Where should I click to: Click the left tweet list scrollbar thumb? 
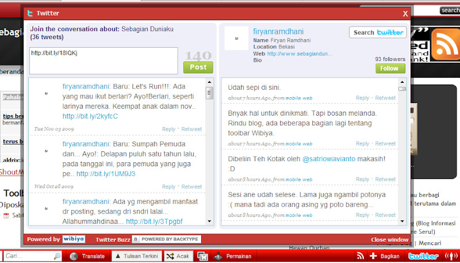point(209,93)
